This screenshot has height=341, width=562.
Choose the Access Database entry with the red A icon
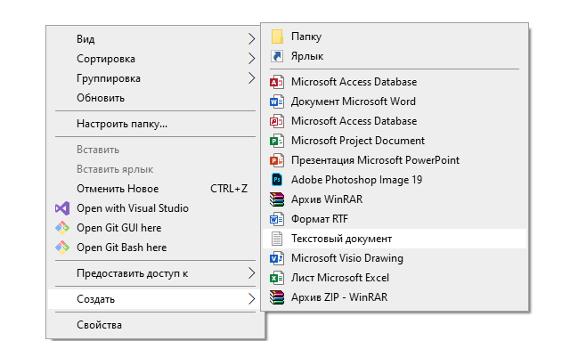coord(395,82)
